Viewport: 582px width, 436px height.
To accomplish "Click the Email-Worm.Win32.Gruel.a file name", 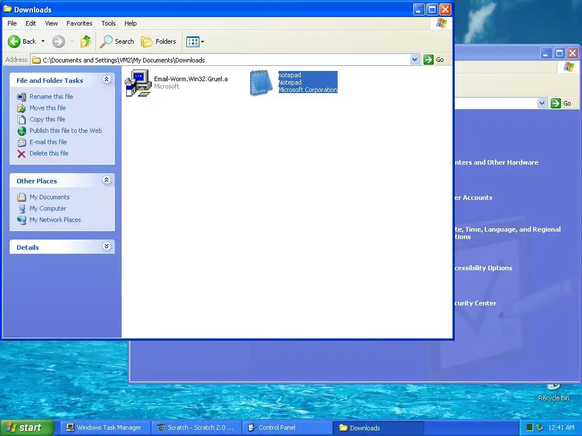I will 191,79.
